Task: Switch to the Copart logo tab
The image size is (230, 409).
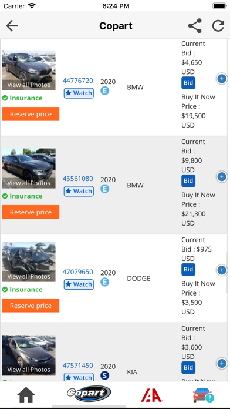Action: point(89,394)
